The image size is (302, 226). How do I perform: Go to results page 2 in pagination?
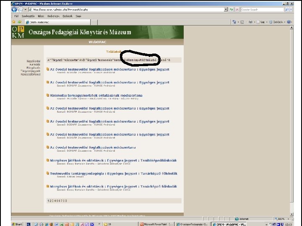click(x=50, y=201)
